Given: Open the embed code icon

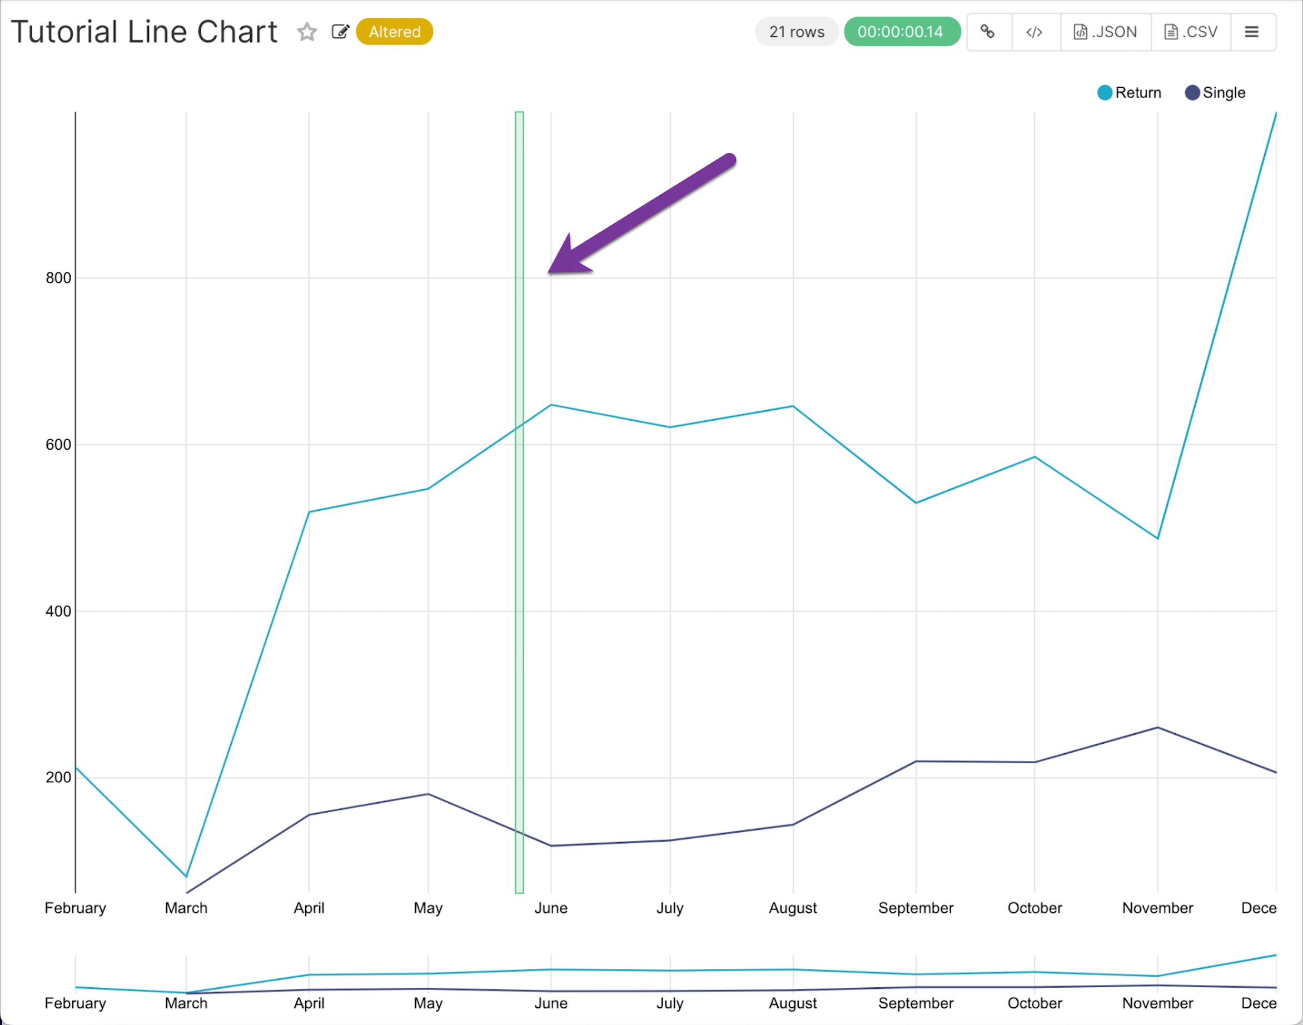Looking at the screenshot, I should (x=1034, y=32).
